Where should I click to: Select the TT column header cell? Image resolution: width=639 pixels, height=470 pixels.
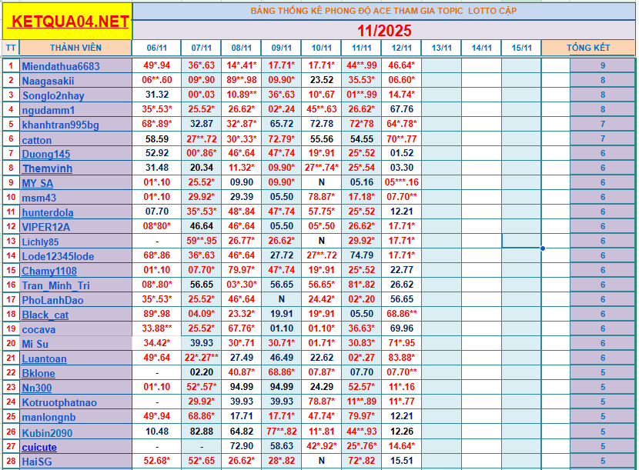click(10, 48)
